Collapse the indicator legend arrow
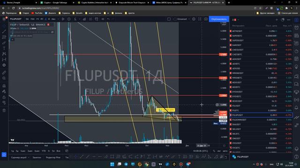Viewport: 300px width, 168px height. click(x=13, y=39)
